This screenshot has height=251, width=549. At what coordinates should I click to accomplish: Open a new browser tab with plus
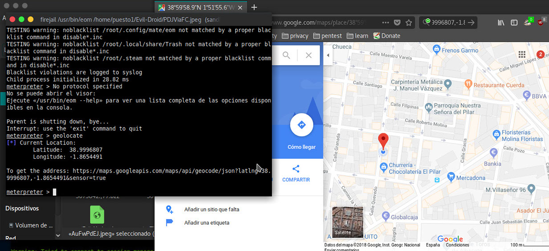[254, 7]
